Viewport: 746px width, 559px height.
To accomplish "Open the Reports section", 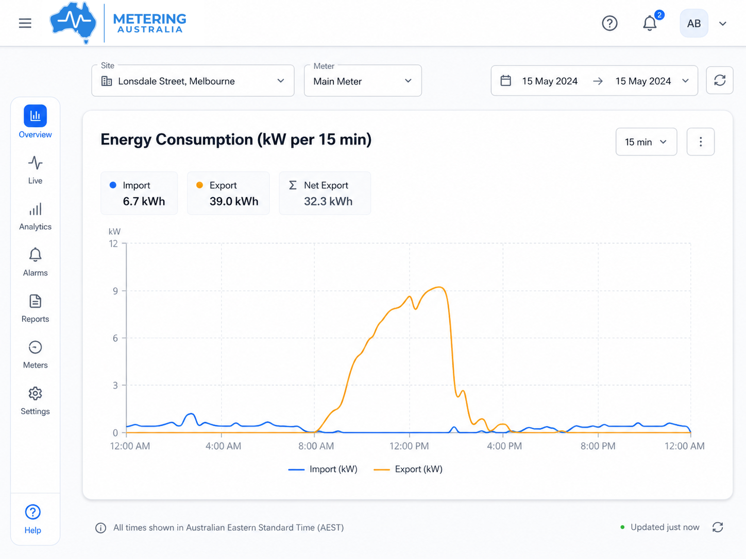I will 35,308.
